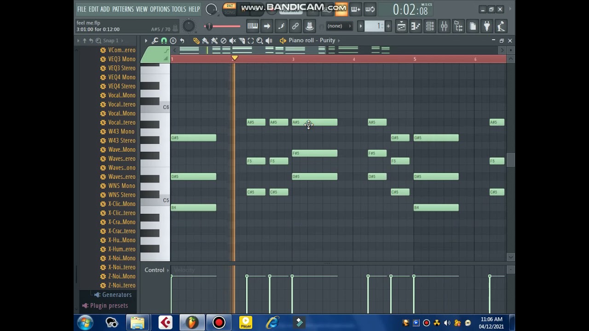
Task: Open the PATTERNS menu
Action: [123, 9]
